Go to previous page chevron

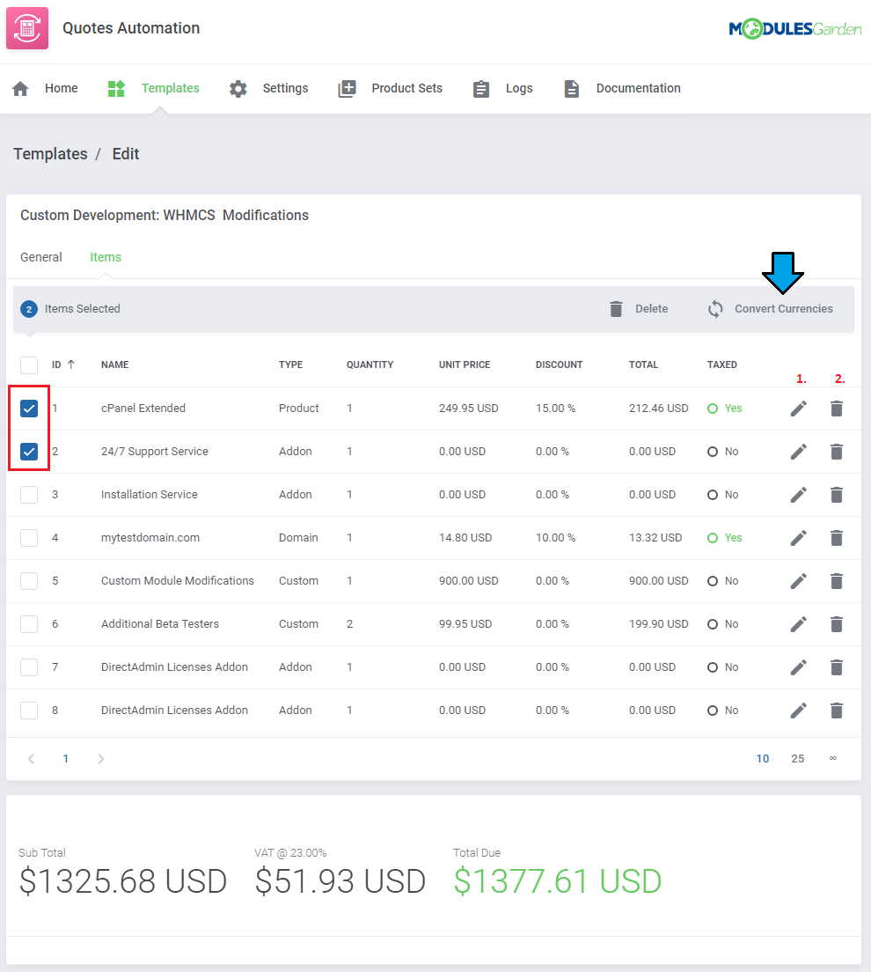31,759
